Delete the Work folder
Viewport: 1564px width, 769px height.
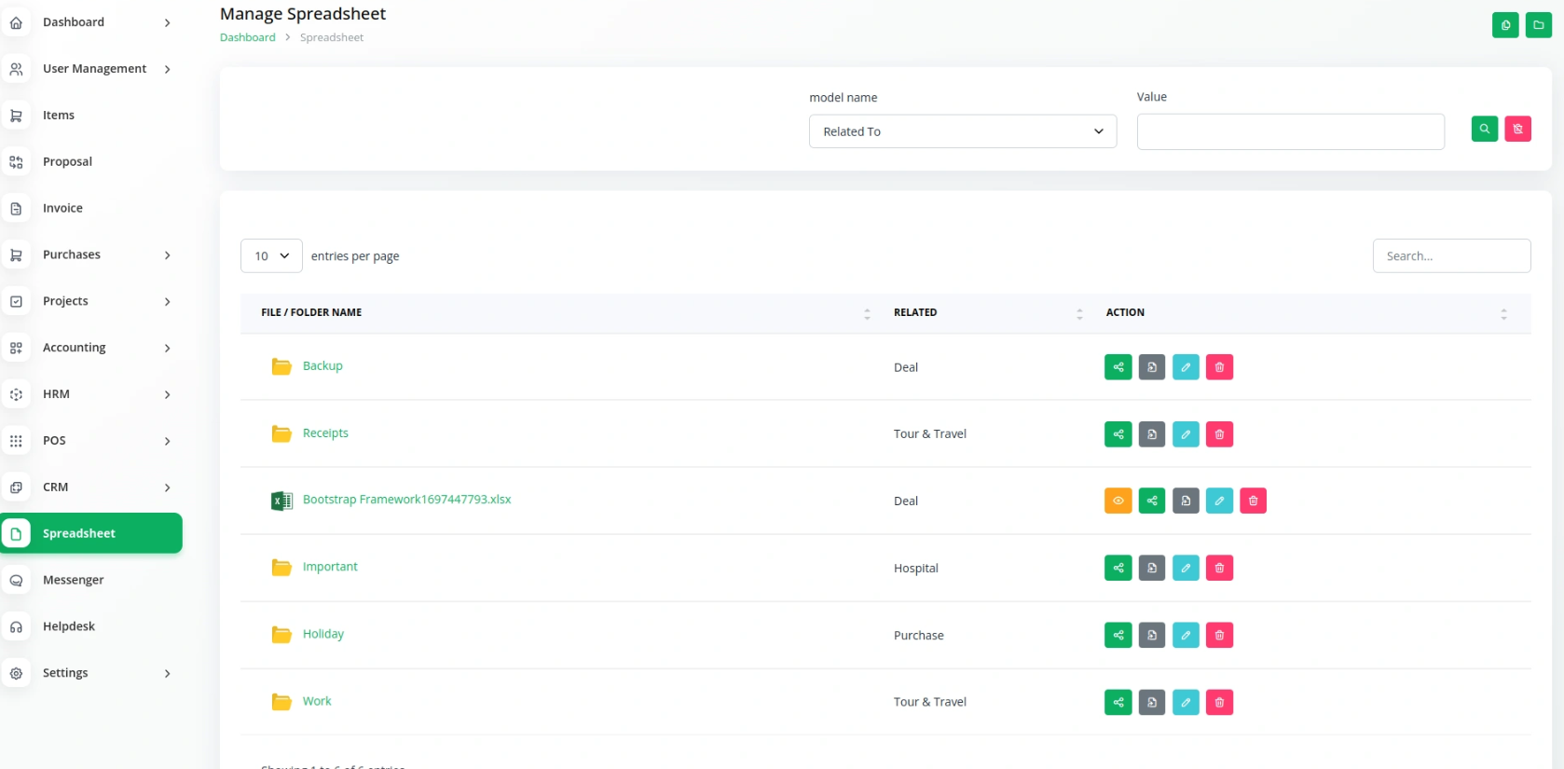[x=1219, y=703]
